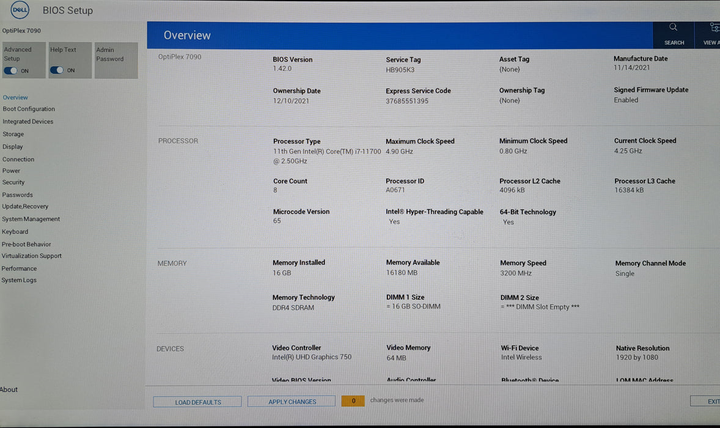Screen dimensions: 720x428
Task: Open Pre-boot Behavior section
Action: click(26, 245)
